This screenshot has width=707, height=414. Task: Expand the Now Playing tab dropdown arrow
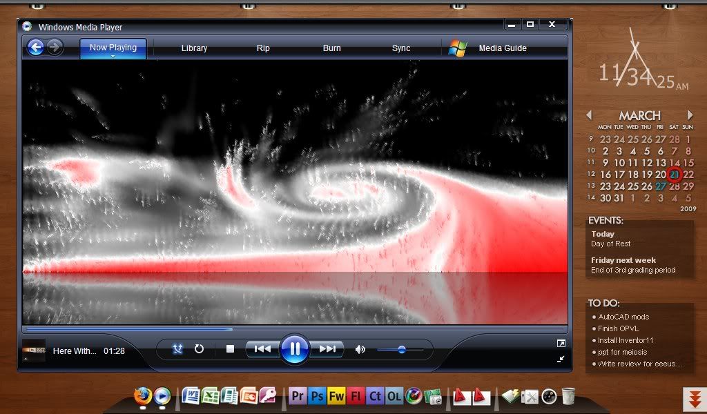tap(113, 57)
